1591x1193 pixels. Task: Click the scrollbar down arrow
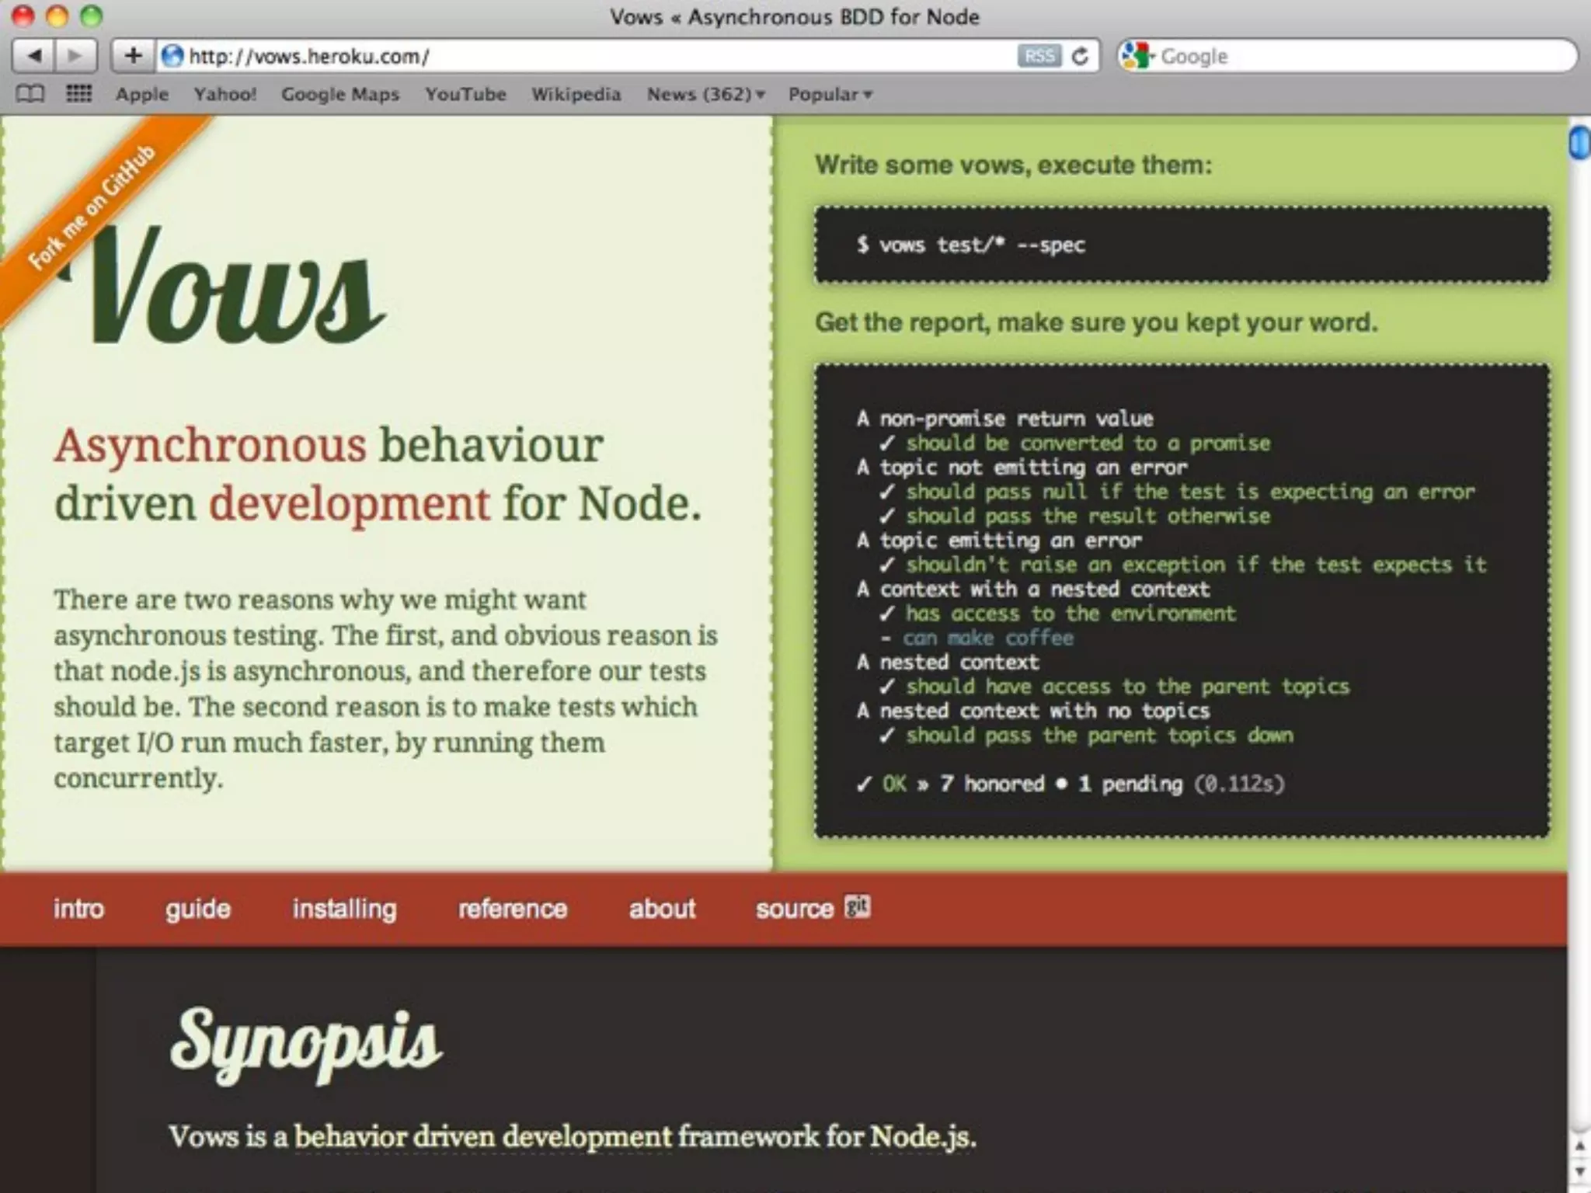(1579, 1171)
